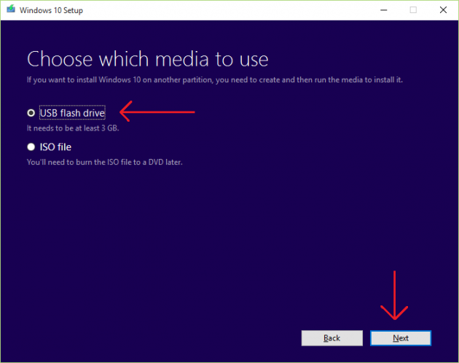Screen dimensions: 459x363
Task: Close the Windows 10 Setup window
Action: [443, 10]
